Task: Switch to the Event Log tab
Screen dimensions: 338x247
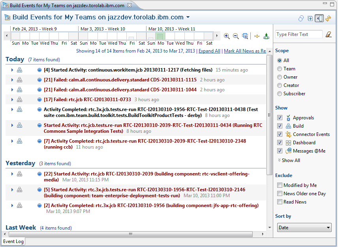Action: (13, 241)
